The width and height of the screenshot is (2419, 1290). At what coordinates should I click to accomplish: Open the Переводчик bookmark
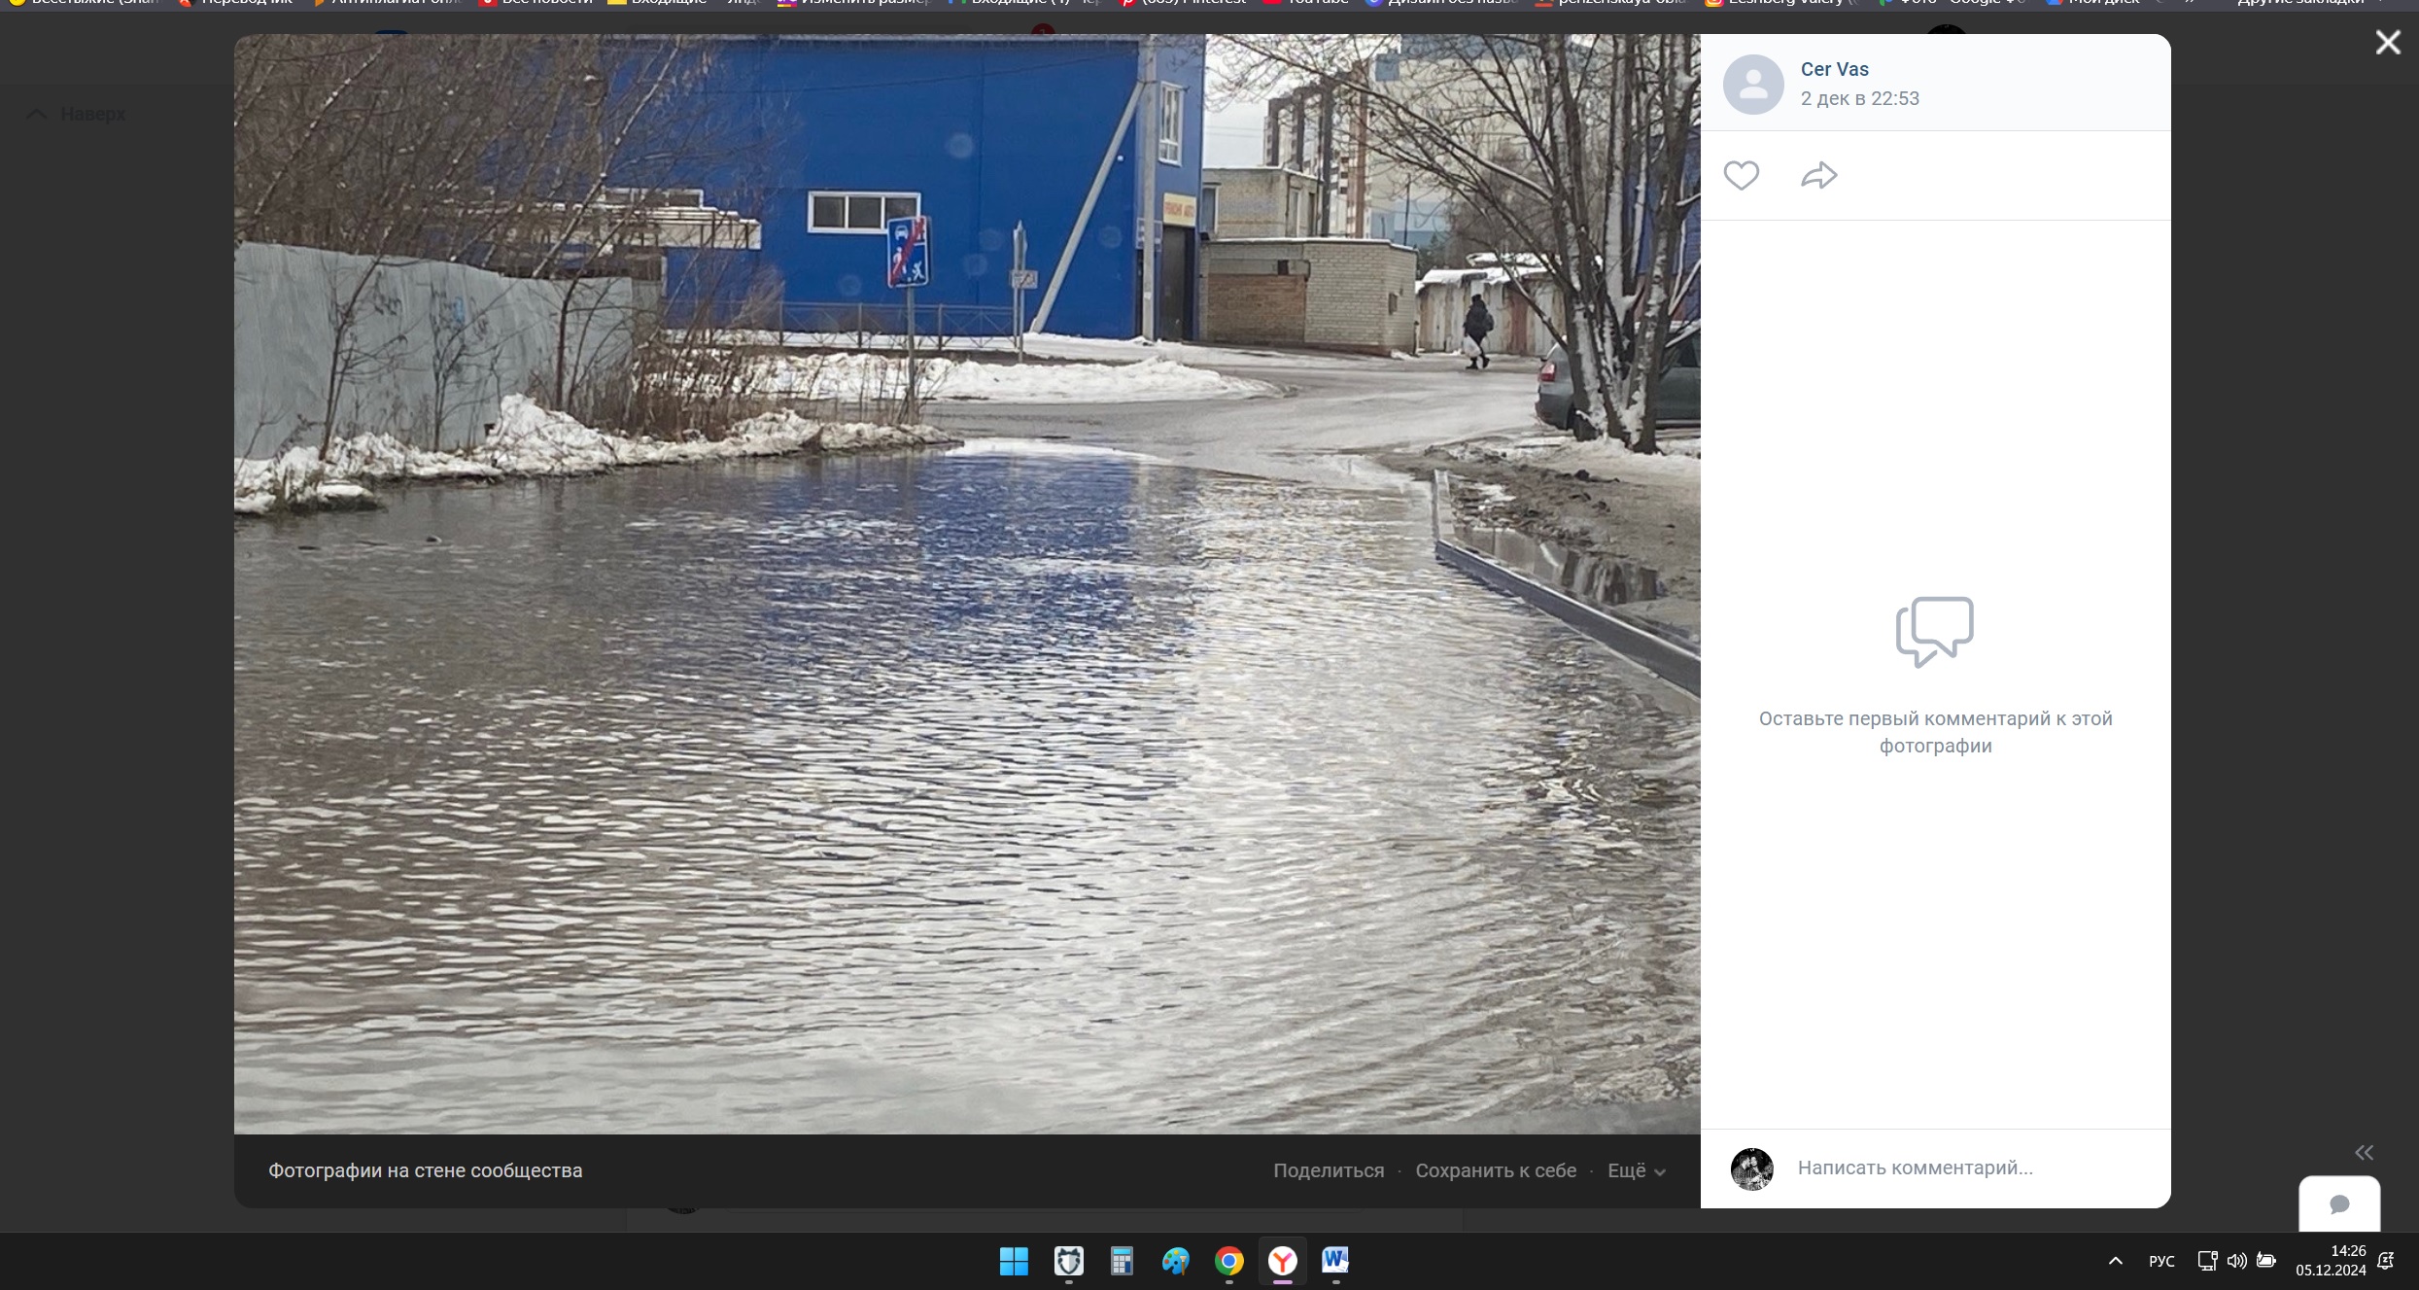(x=236, y=4)
